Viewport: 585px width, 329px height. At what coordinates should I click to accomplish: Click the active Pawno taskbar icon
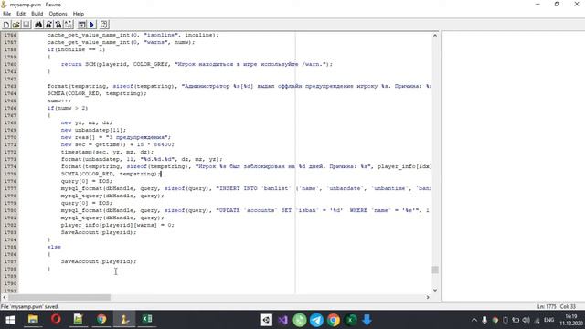pyautogui.click(x=124, y=320)
